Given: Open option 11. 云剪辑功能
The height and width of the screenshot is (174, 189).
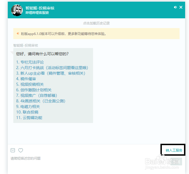Looking at the screenshot, I should tap(29, 118).
